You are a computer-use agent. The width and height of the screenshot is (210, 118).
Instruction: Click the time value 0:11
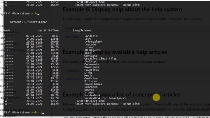coord(55,36)
